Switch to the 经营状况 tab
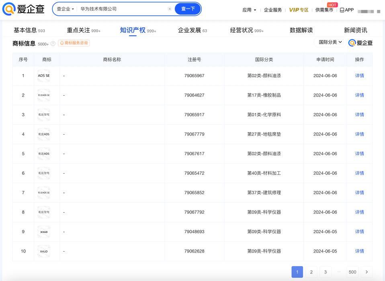The height and width of the screenshot is (281, 385). point(247,30)
